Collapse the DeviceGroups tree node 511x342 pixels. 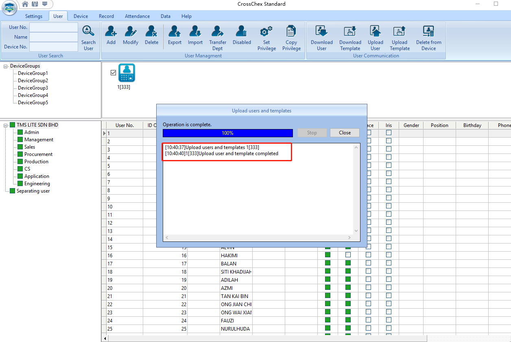(x=6, y=66)
